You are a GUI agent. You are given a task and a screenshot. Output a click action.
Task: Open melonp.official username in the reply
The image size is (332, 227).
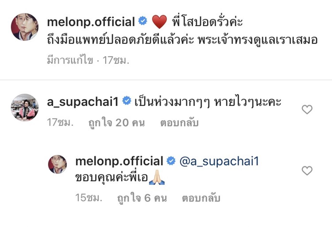coord(119,162)
